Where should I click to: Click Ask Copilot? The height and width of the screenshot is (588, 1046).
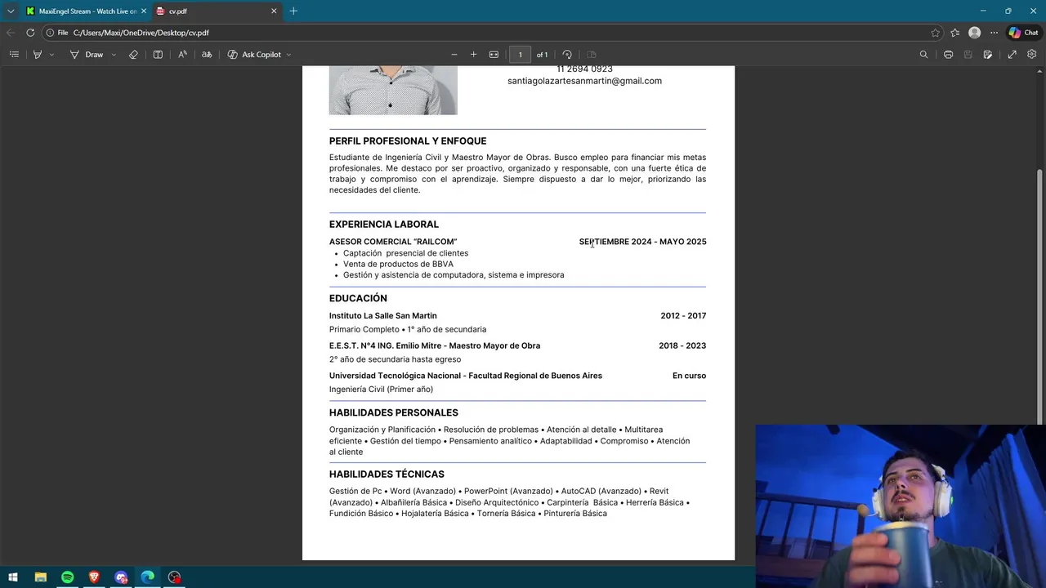click(x=254, y=55)
